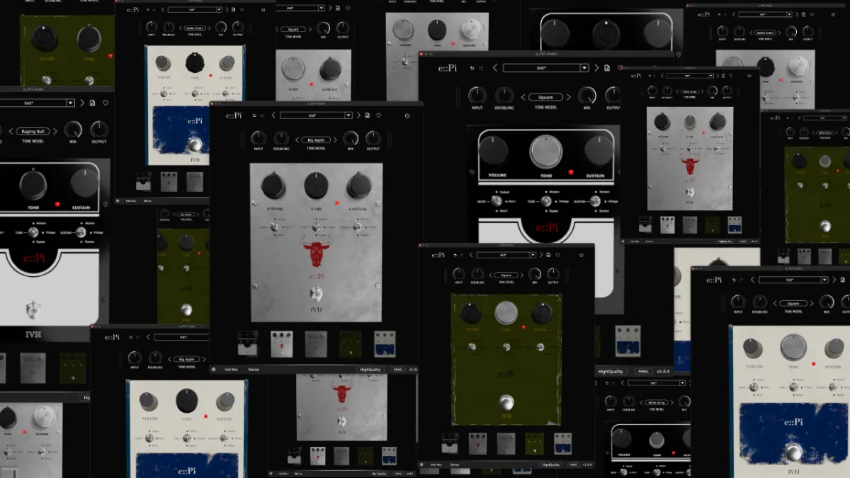Viewport: 850px width, 478px height.
Task: Open preset dropdown arrow in Big Apple silver window
Action: [x=348, y=115]
